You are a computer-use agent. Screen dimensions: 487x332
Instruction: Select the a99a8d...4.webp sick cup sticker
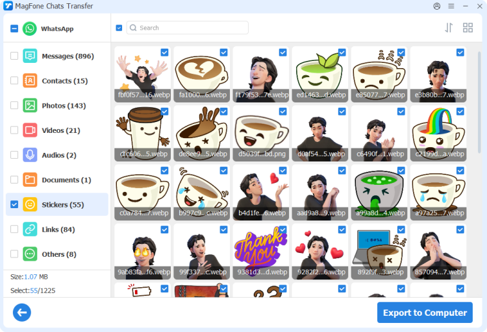tap(379, 193)
